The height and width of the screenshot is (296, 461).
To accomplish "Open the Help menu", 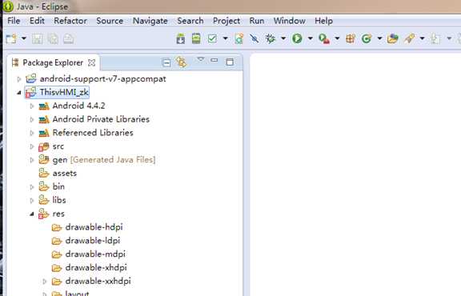I will [323, 21].
